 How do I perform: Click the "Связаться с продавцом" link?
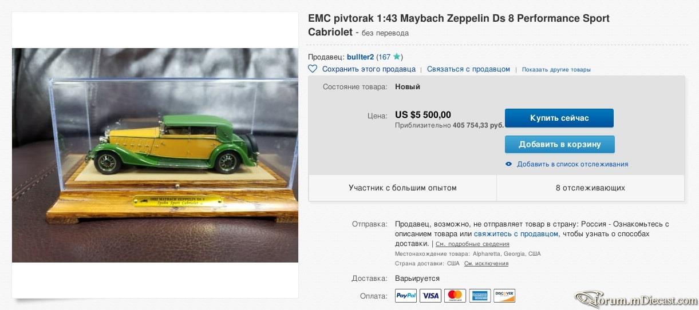(468, 69)
